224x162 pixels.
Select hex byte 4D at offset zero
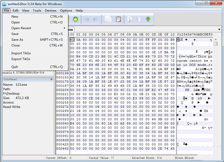[72, 40]
